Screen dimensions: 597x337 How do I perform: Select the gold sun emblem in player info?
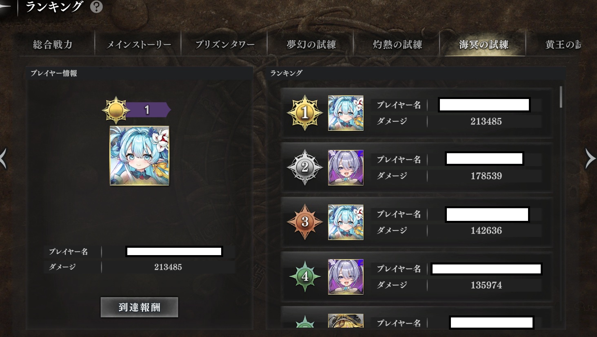(116, 110)
